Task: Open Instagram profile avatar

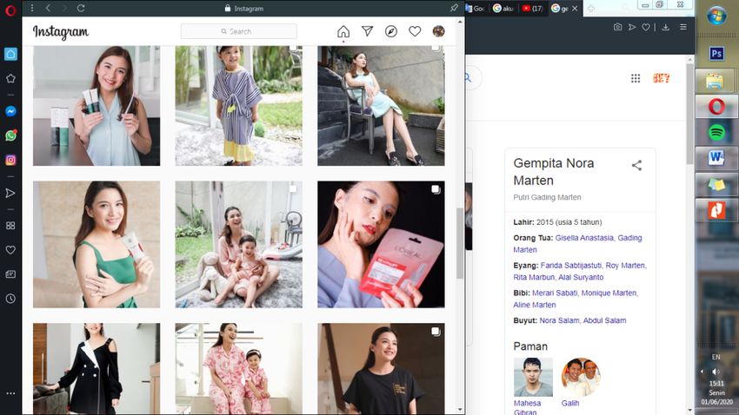Action: 438,31
